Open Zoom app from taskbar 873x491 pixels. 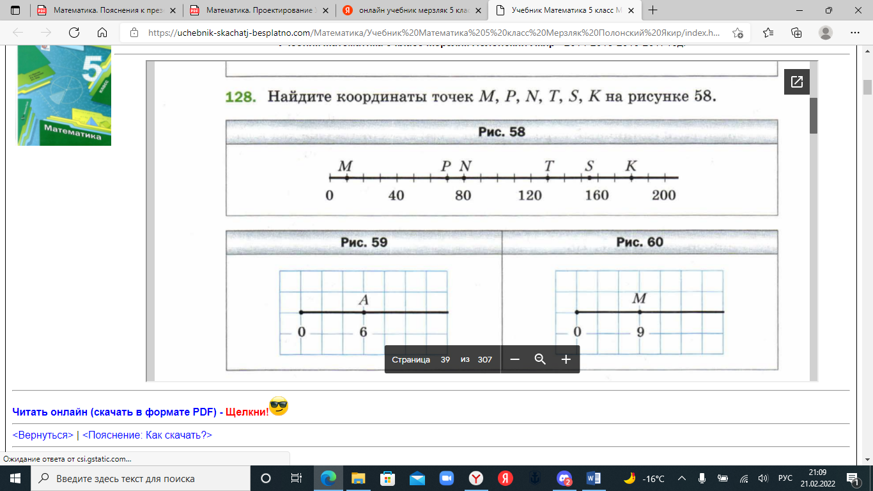tap(447, 478)
